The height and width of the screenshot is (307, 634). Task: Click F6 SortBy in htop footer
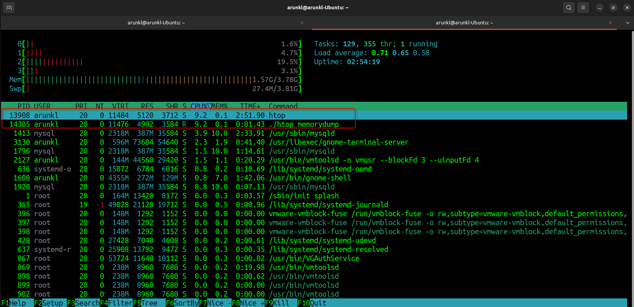[x=182, y=303]
